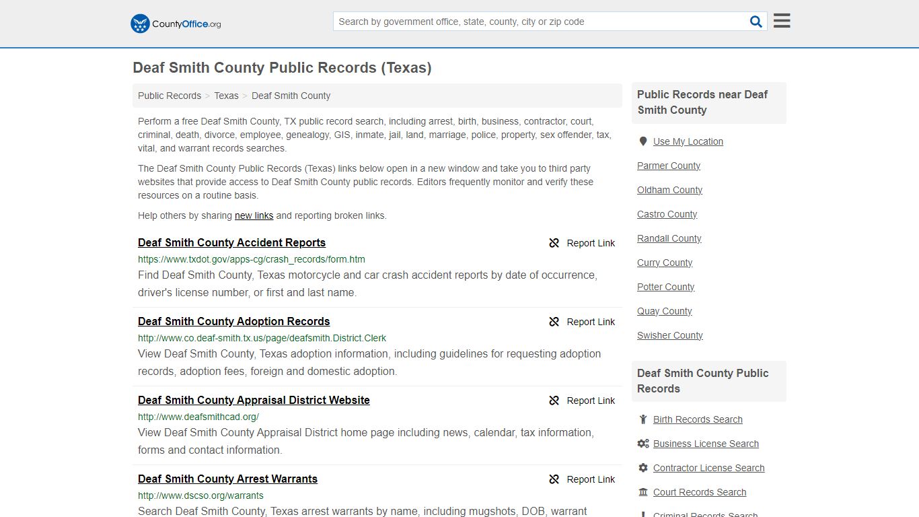Click Use My Location
The width and height of the screenshot is (919, 517).
pos(688,141)
